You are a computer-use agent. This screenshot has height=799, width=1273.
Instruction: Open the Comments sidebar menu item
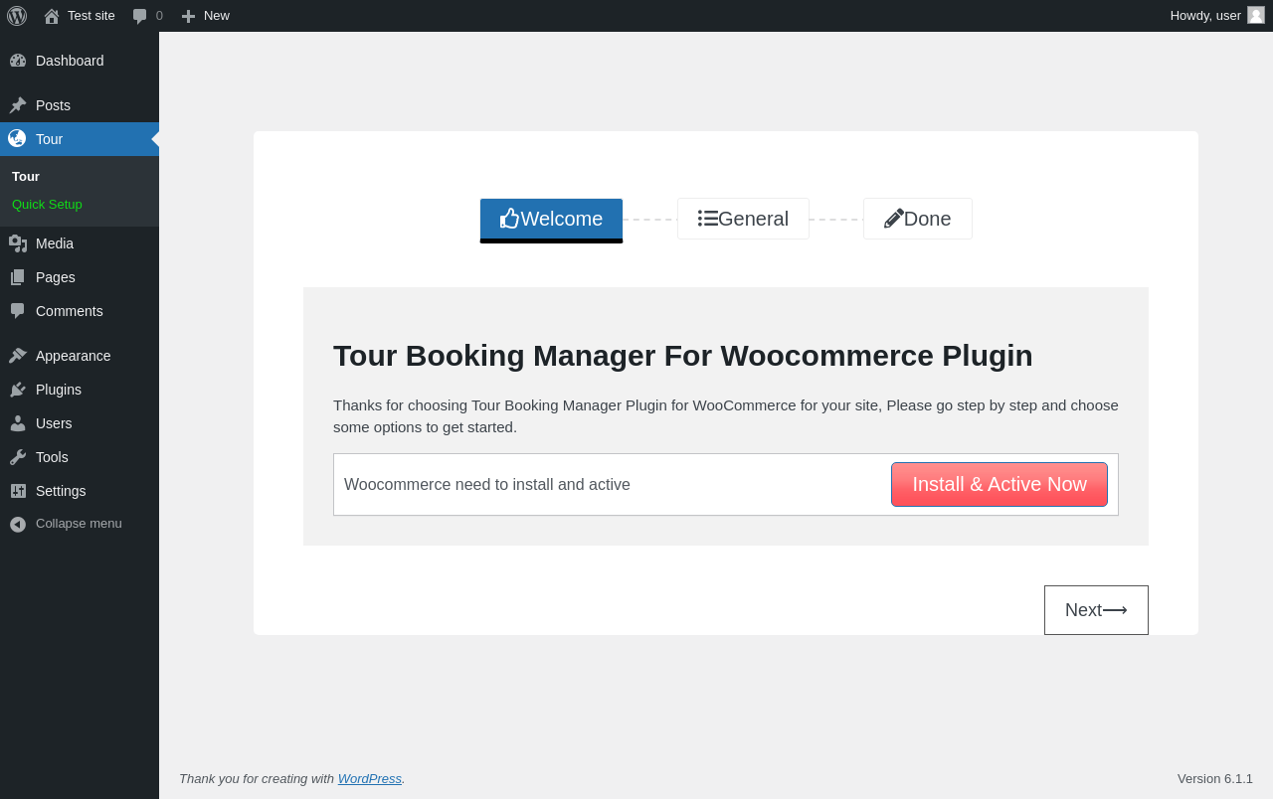pos(80,311)
